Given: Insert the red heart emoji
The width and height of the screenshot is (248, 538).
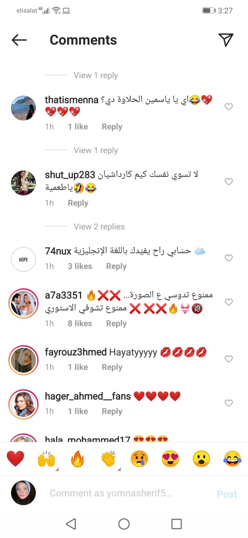Looking at the screenshot, I should coord(16,459).
